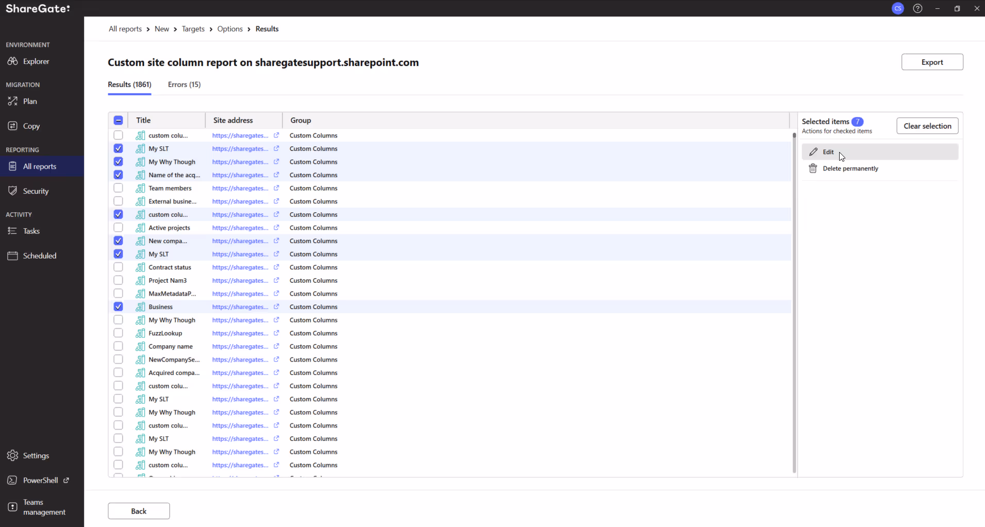Viewport: 985px width, 527px height.
Task: Click Delete permanently action
Action: 880,168
